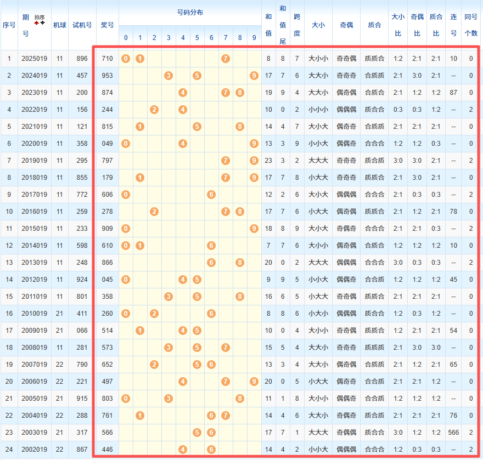
Task: Click orange ball 5 in row 2003019
Action: pyautogui.click(x=197, y=433)
